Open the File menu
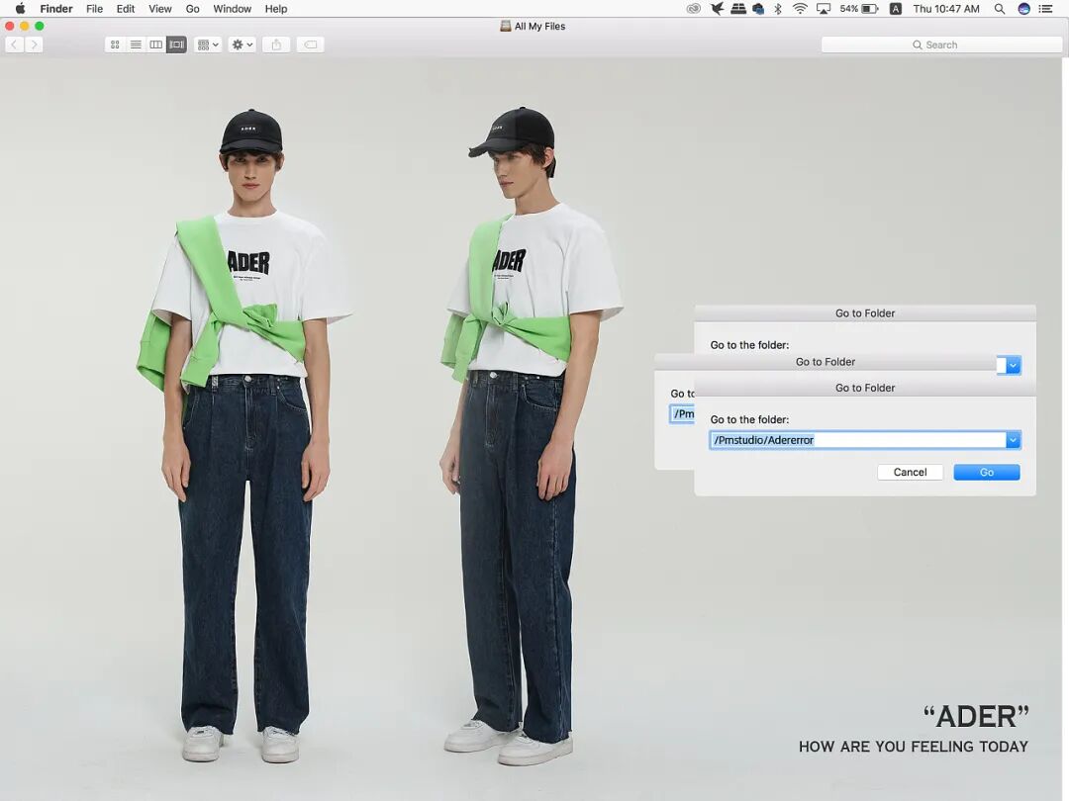The width and height of the screenshot is (1069, 801). pyautogui.click(x=94, y=9)
